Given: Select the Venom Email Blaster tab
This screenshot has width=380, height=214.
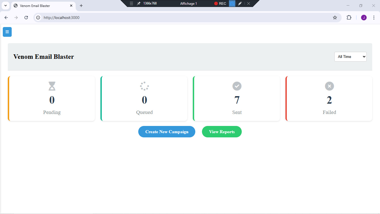Looking at the screenshot, I should 43,6.
